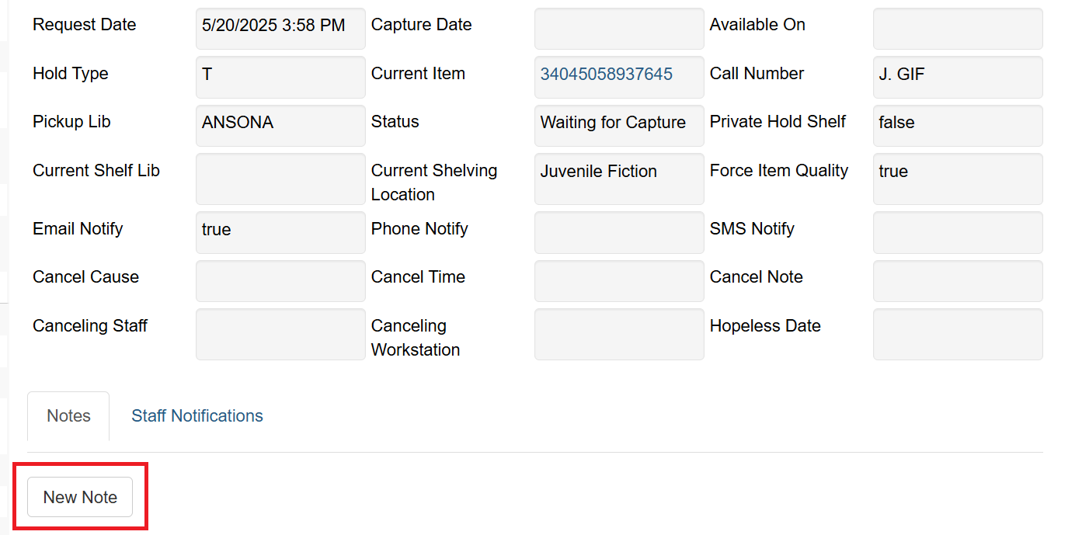Click the empty Hopeless Date field
Screen dimensions: 1075x535
point(958,334)
